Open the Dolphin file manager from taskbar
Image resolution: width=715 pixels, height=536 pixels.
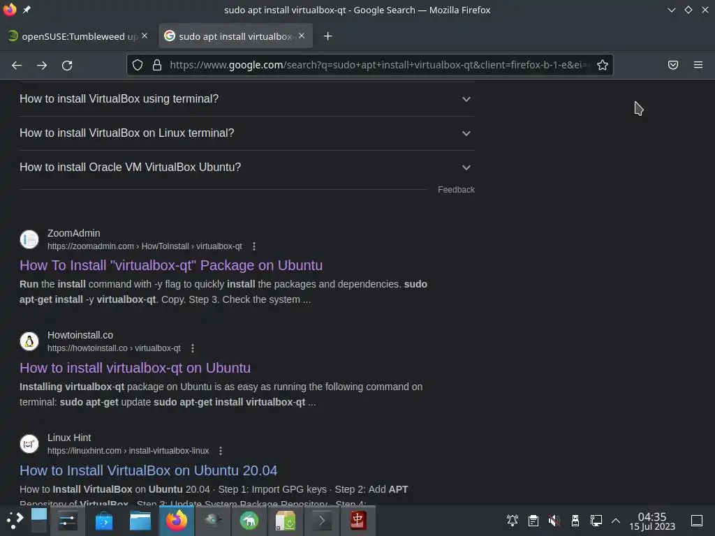click(x=140, y=521)
